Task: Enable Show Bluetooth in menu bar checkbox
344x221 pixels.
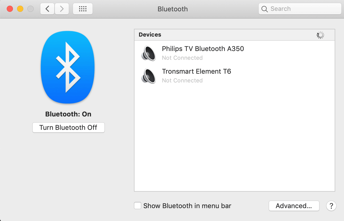Action: click(138, 206)
